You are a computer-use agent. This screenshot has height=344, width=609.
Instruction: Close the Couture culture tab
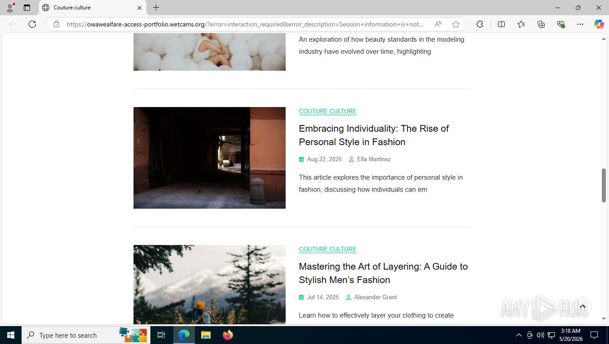tap(139, 8)
